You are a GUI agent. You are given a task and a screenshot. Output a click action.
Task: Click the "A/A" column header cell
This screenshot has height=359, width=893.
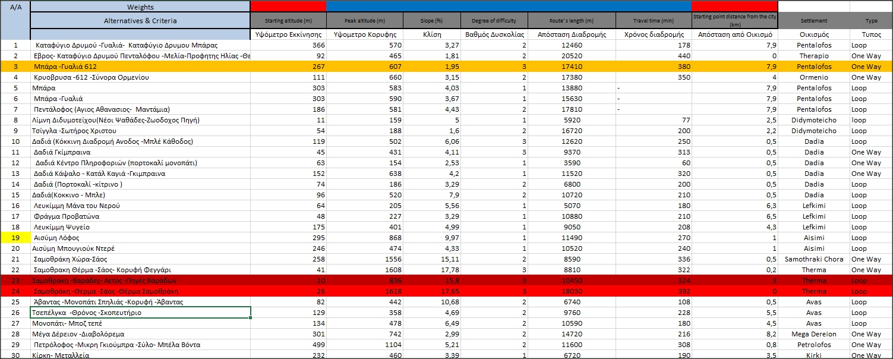tap(15, 7)
